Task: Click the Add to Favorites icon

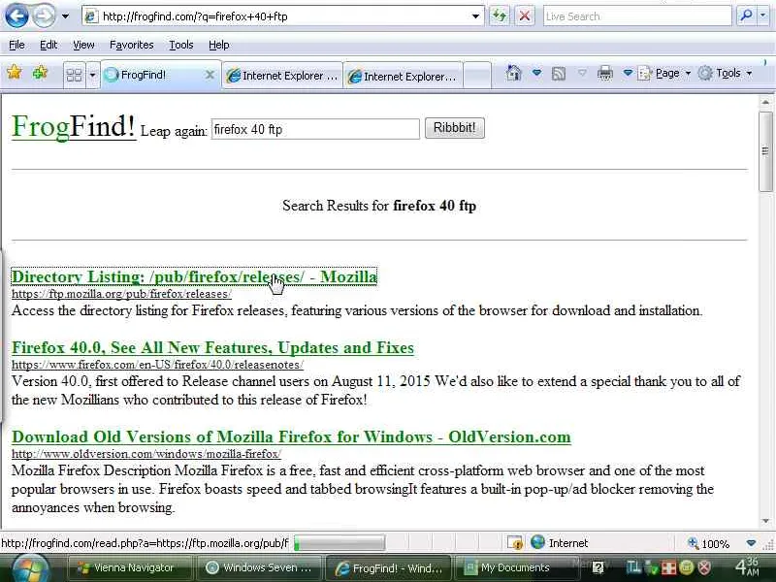Action: pyautogui.click(x=40, y=73)
